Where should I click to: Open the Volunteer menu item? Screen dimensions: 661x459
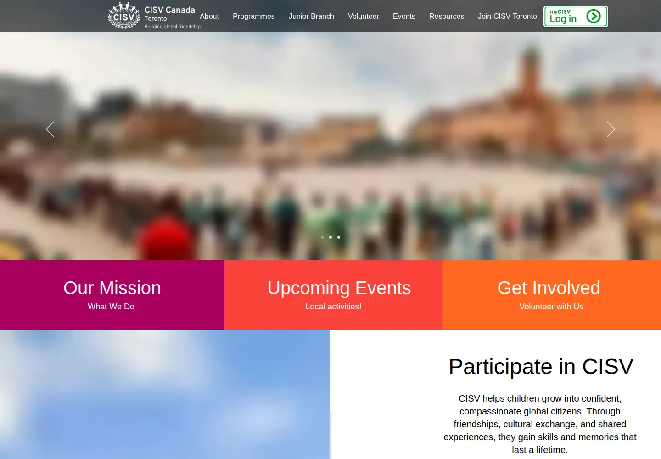[x=364, y=16]
